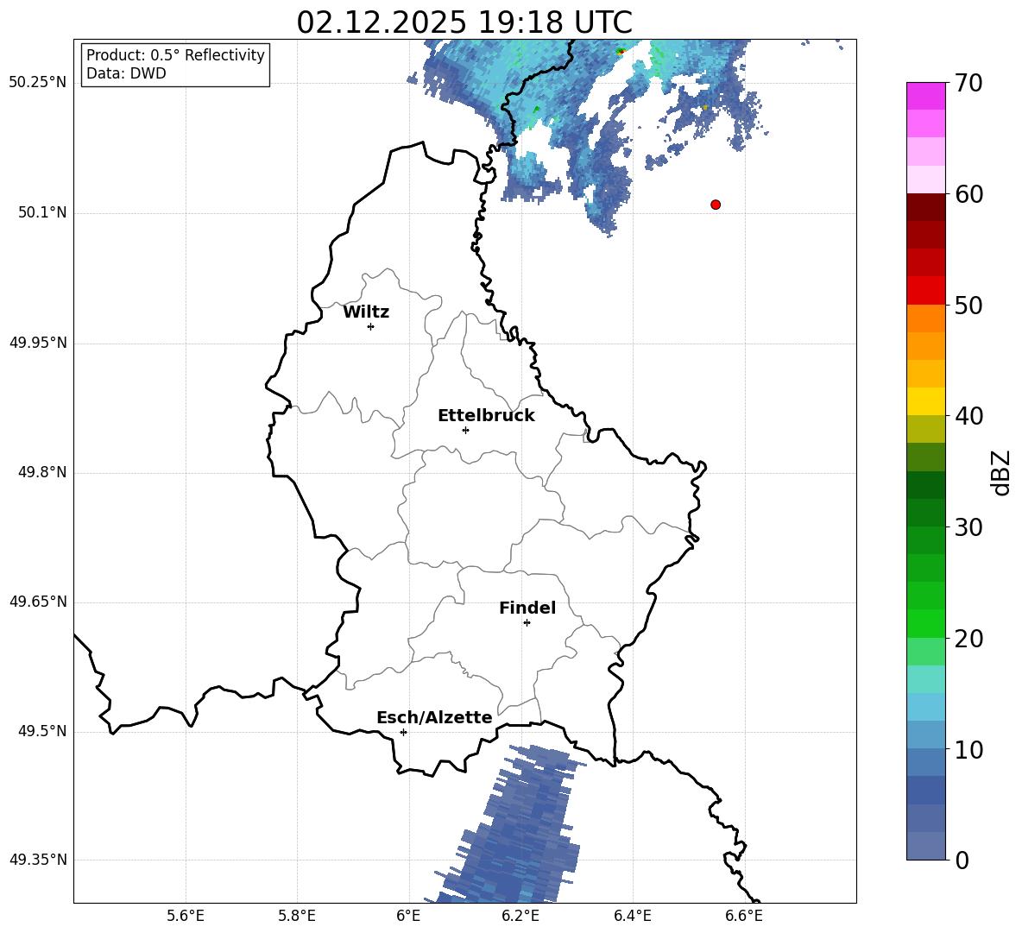Click the red dot radar marker
This screenshot has width=1022, height=933.
tap(716, 205)
